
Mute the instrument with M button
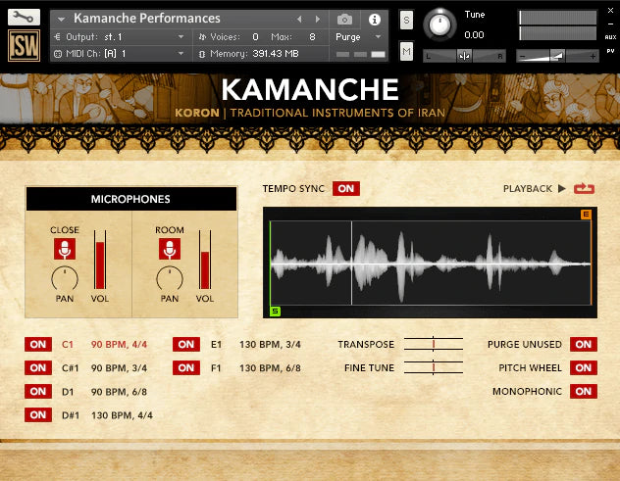point(406,51)
